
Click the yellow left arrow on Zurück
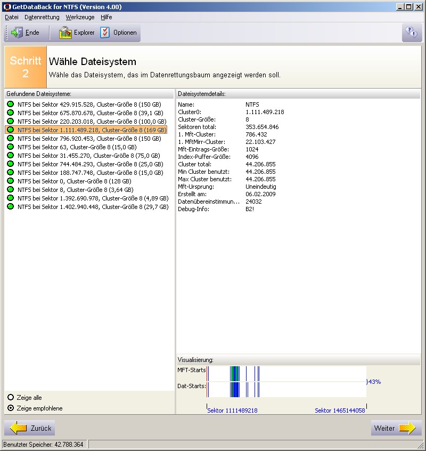tap(19, 428)
